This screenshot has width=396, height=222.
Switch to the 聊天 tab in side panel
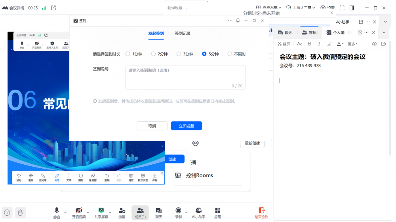[x=285, y=32]
